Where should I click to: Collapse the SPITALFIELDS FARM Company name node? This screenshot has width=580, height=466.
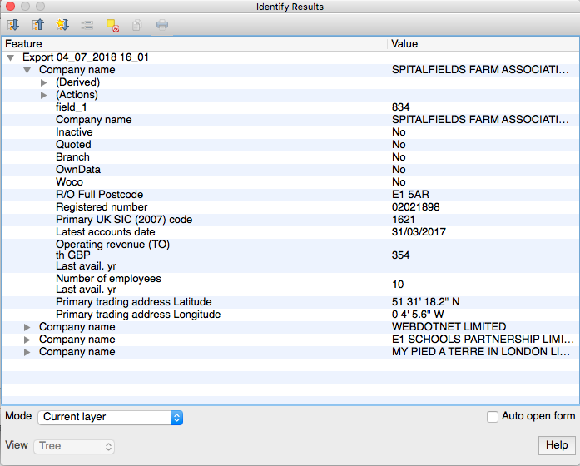[27, 70]
